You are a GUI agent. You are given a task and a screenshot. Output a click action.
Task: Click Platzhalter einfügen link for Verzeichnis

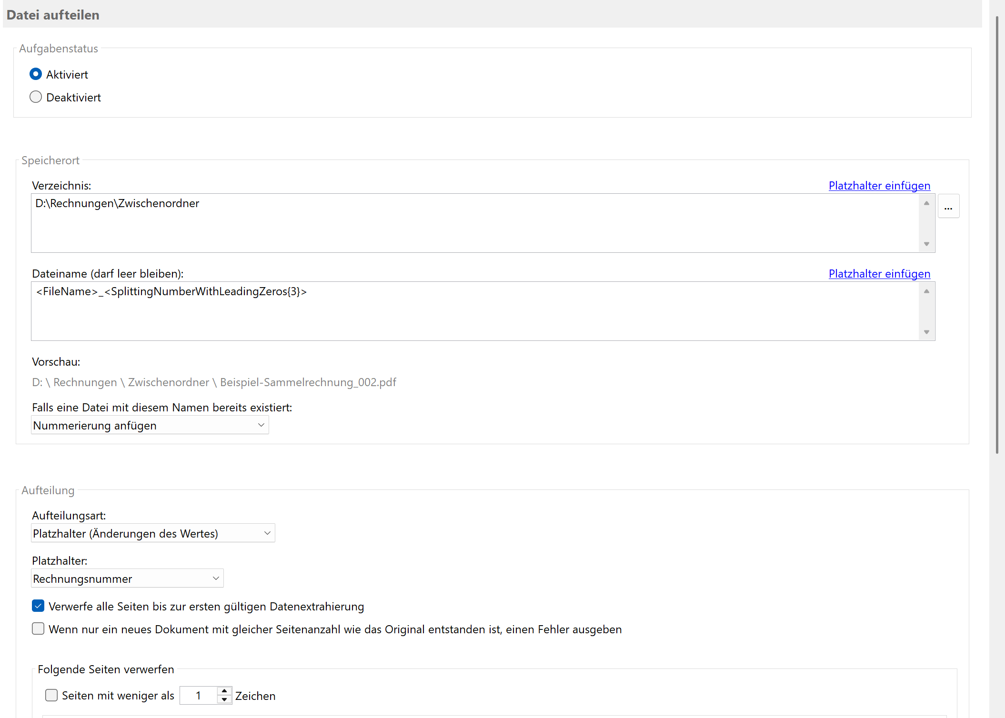pyautogui.click(x=879, y=186)
